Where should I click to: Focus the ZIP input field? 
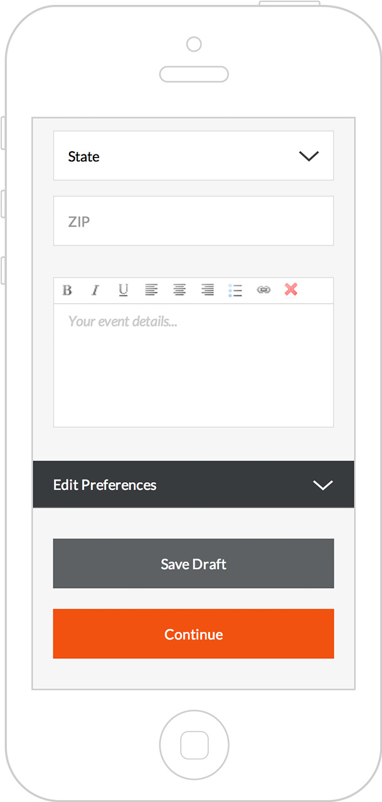pos(193,222)
